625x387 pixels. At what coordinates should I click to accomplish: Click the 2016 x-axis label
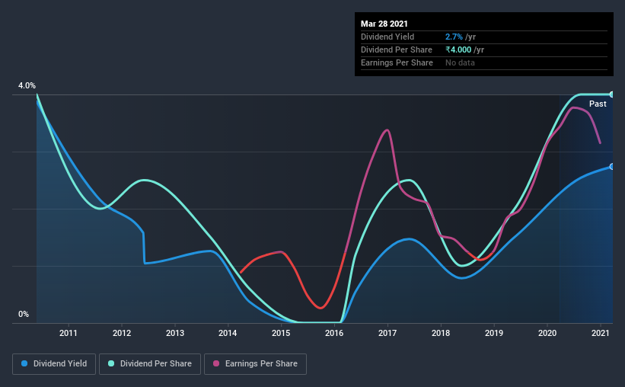(334, 333)
